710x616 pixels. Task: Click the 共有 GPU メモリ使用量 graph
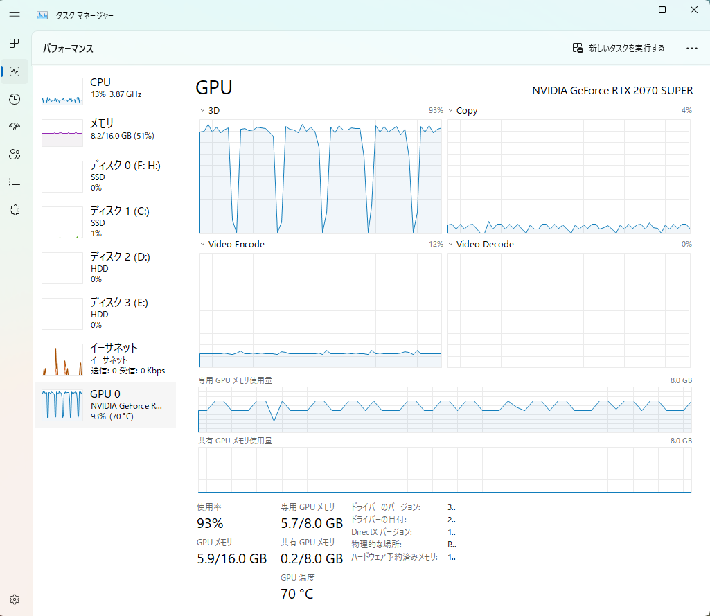[445, 470]
